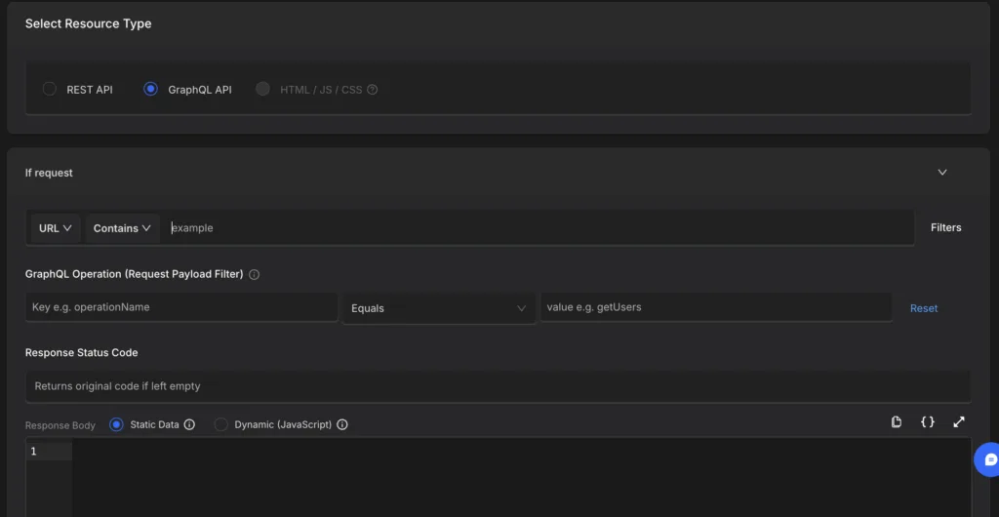Collapse the If request section chevron

click(942, 173)
